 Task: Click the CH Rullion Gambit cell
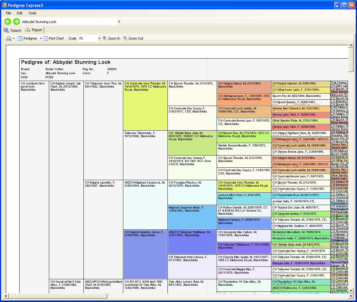click(x=244, y=211)
